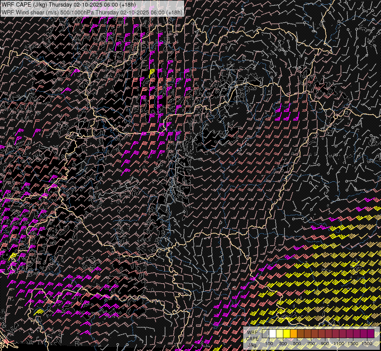Click the lone yellow wind barb at top center
Screen dimensions: 381x351
(152, 73)
